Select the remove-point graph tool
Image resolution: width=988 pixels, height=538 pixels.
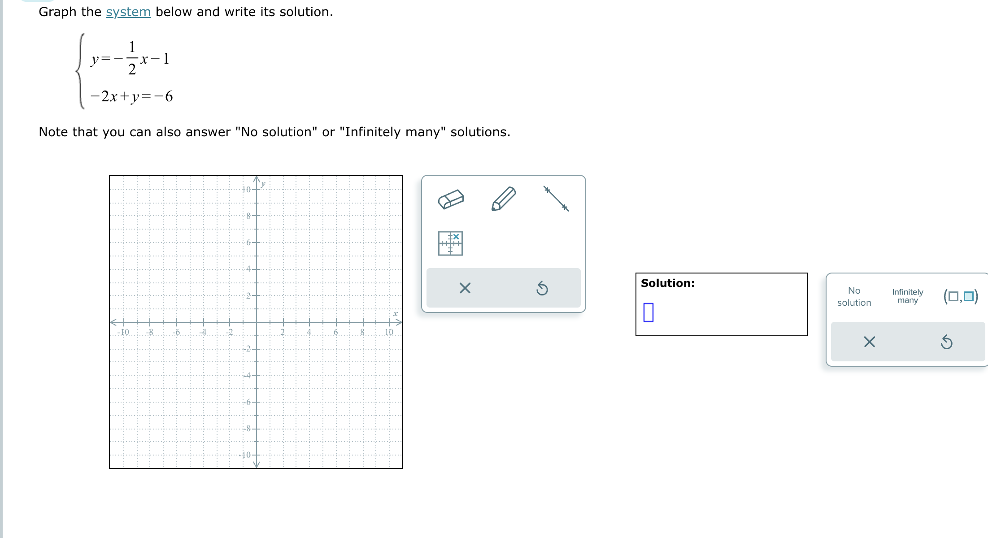451,243
